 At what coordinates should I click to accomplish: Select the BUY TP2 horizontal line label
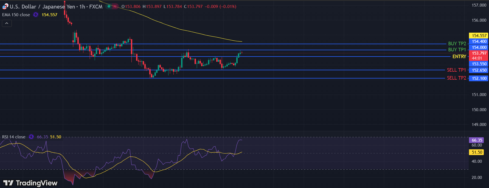click(457, 44)
